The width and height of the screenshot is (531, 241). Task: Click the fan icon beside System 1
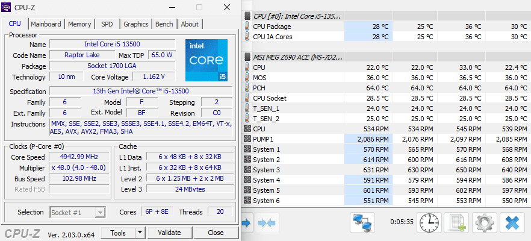tap(247, 149)
